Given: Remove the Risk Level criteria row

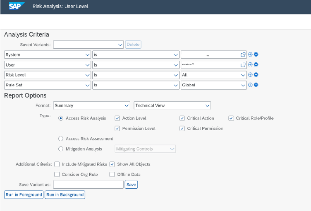Looking at the screenshot, I should click(x=256, y=75).
